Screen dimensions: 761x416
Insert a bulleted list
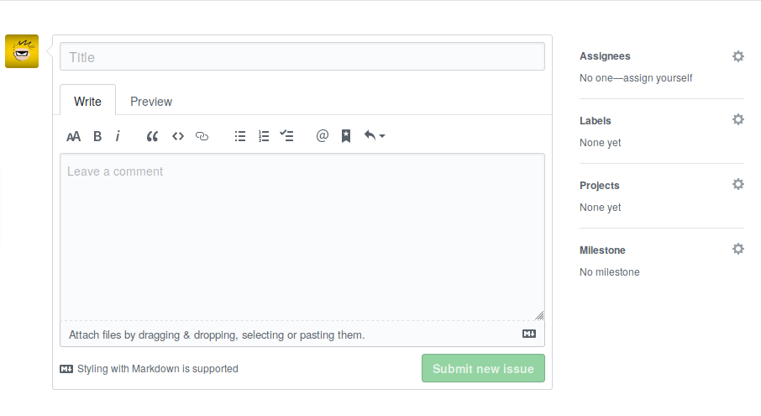point(240,136)
